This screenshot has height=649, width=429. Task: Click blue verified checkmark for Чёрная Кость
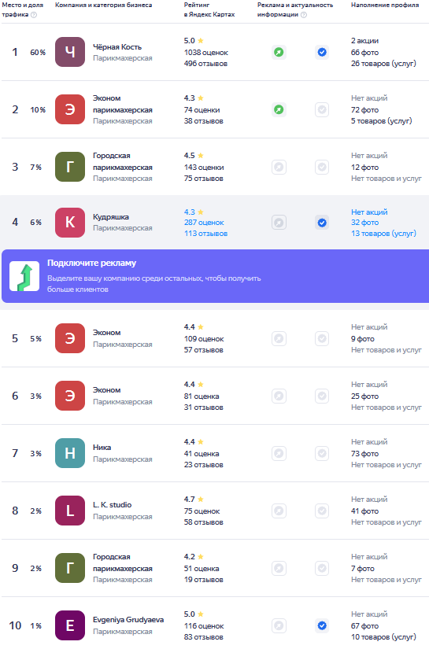pos(322,52)
